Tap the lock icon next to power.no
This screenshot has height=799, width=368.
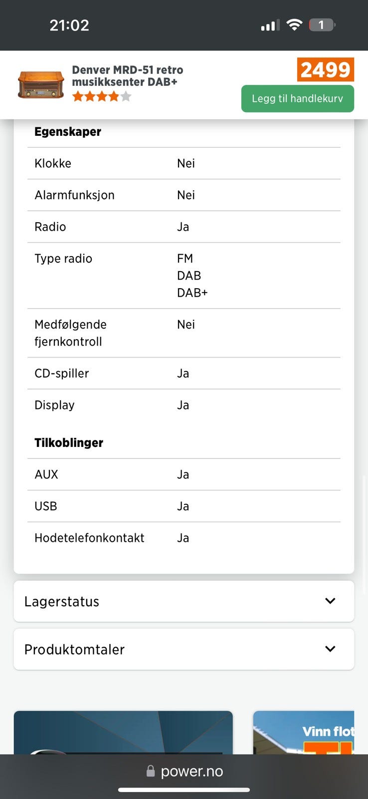point(150,771)
